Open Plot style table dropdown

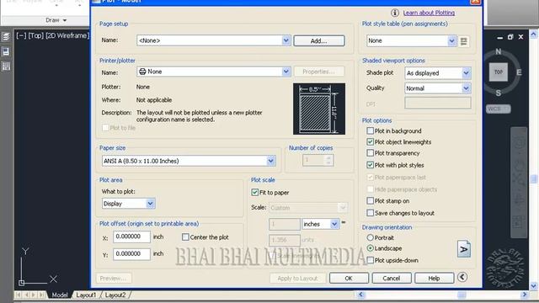click(451, 41)
